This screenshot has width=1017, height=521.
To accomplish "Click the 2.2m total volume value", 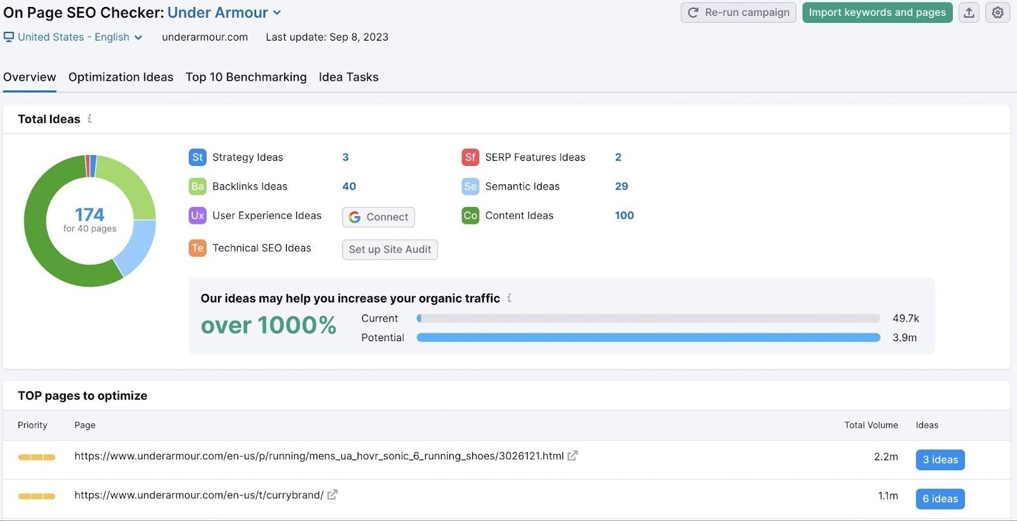I will pos(886,457).
